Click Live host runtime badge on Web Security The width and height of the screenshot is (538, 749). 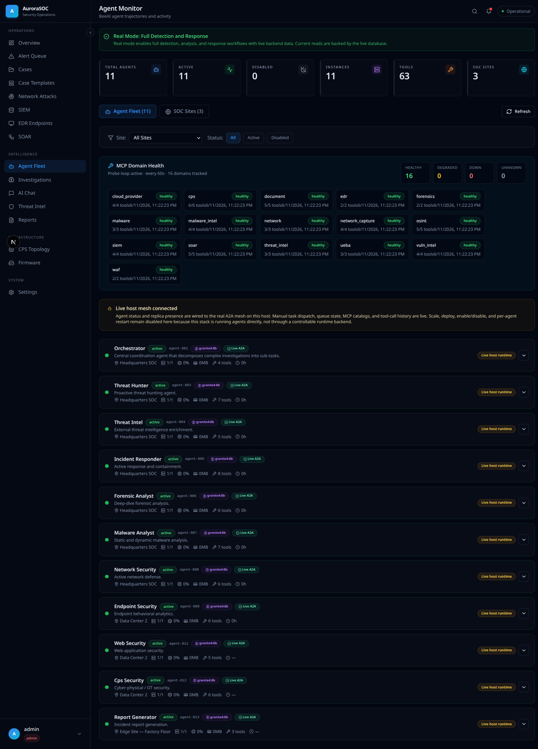coord(497,650)
